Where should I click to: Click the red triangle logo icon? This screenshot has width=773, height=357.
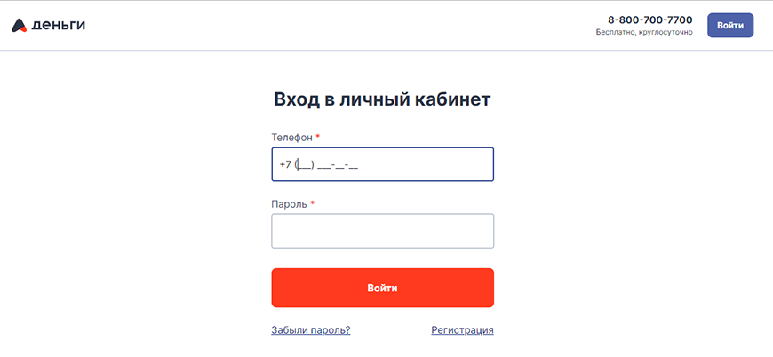(20, 26)
